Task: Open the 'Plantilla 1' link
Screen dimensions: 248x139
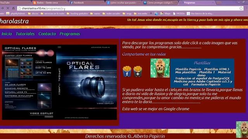Action: 207,72
